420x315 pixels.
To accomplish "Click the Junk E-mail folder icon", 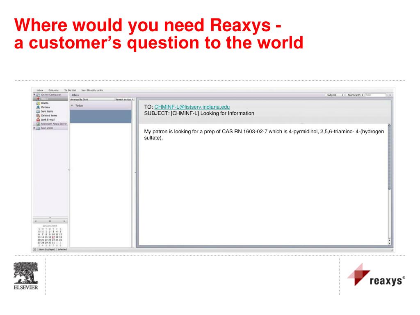I will tap(38, 120).
